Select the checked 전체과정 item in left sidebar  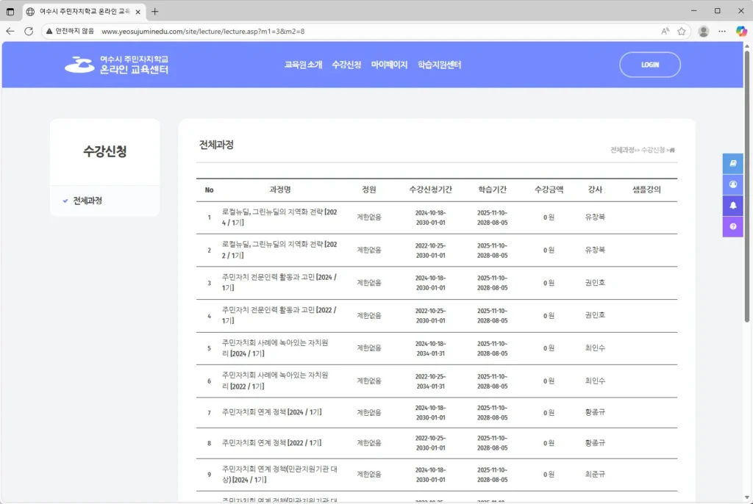point(83,200)
